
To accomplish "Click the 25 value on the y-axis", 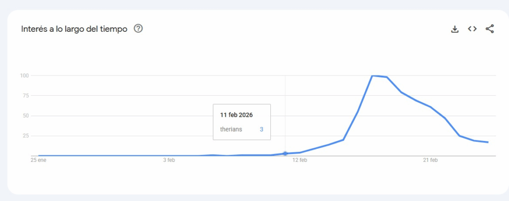I will (25, 135).
